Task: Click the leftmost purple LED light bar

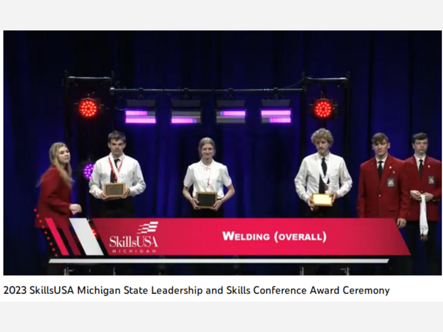Action: (140, 116)
